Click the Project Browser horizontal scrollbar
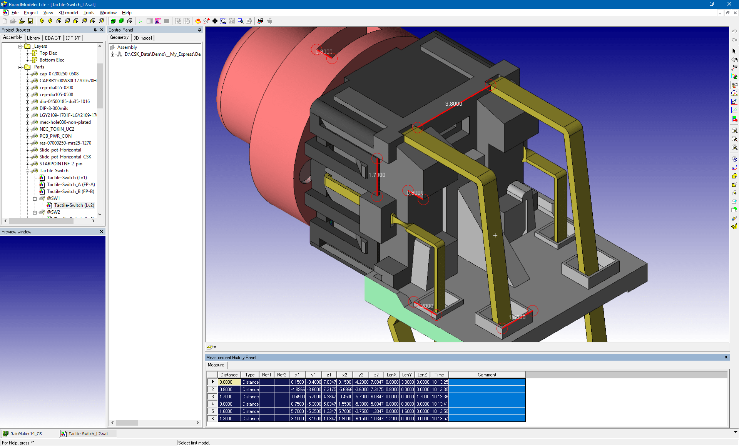Screen dimensions: 739x446 coord(49,221)
